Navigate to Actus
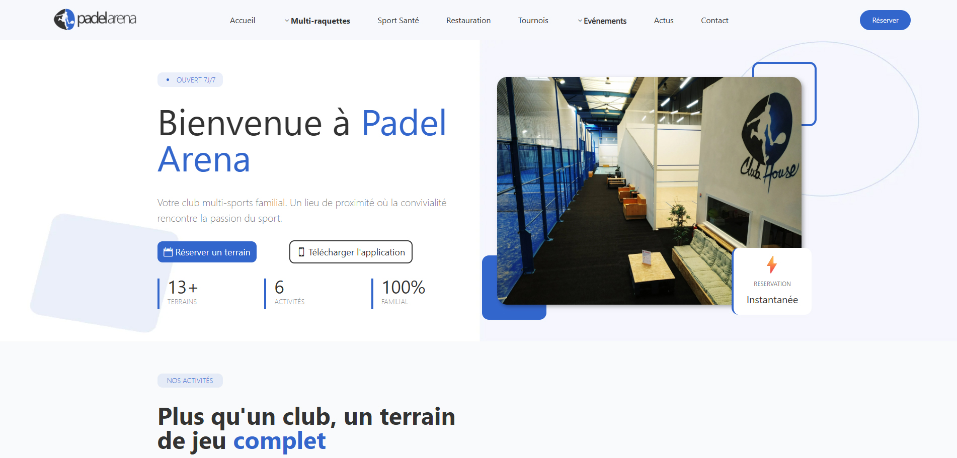957x458 pixels. [664, 20]
